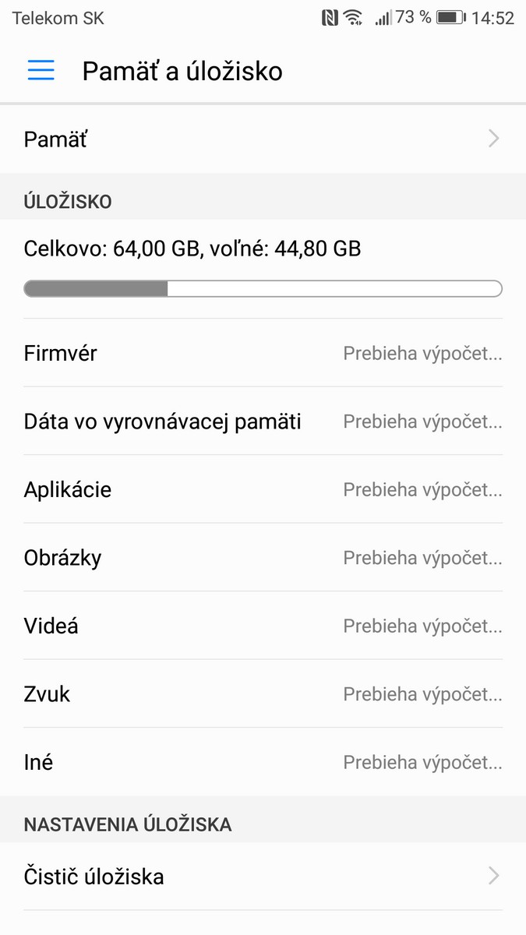Open the hamburger menu icon

(x=41, y=71)
